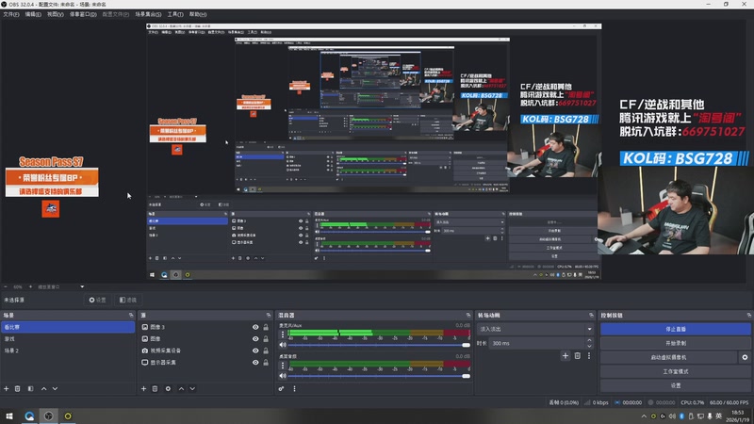Hide the 视频采集设备 source
Screen dimensions: 754x424
click(x=255, y=351)
